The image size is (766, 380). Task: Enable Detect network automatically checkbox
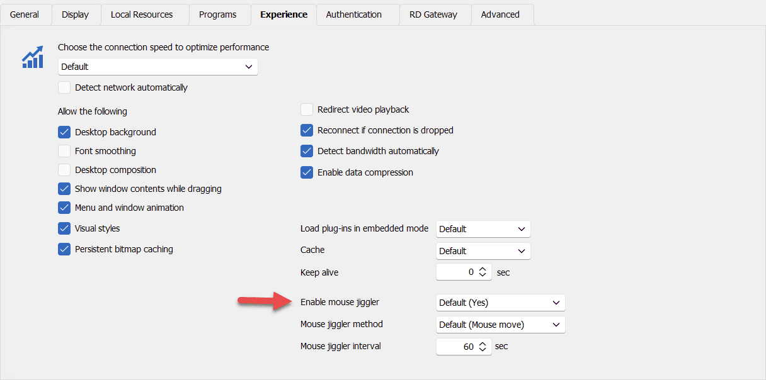64,87
